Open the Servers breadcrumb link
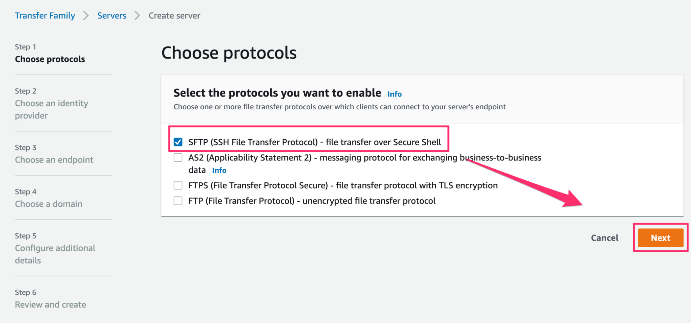This screenshot has height=323, width=691. coord(112,15)
